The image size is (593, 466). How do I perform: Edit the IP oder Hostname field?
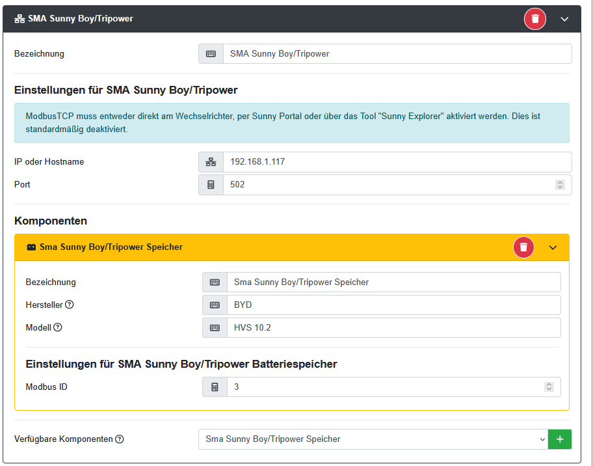[x=397, y=162]
